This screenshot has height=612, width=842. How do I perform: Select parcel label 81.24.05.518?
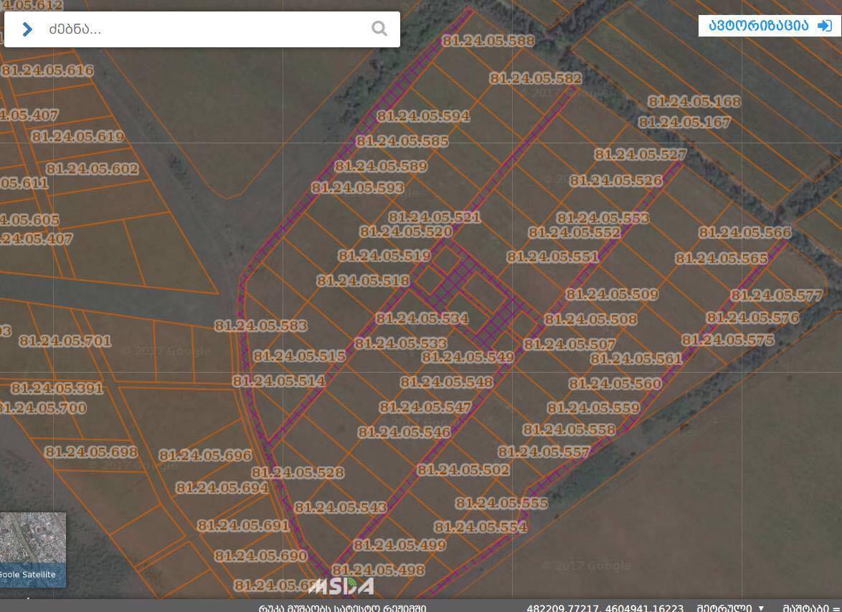coord(362,280)
